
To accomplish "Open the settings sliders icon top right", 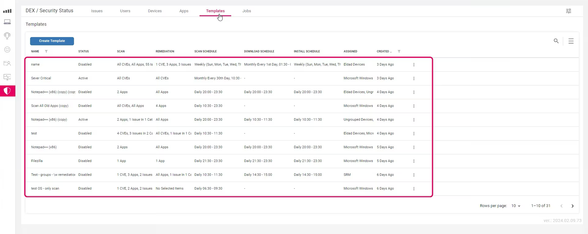I will [x=569, y=11].
